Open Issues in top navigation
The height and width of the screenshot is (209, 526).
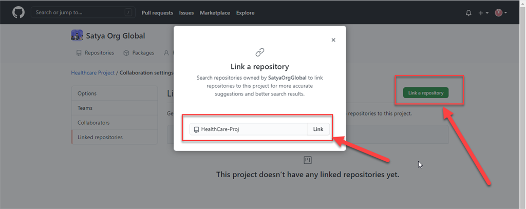point(186,13)
